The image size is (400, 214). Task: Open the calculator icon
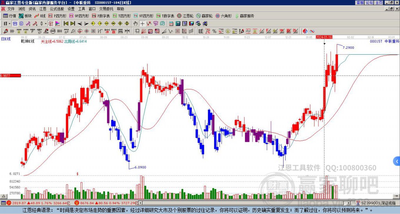(178, 24)
